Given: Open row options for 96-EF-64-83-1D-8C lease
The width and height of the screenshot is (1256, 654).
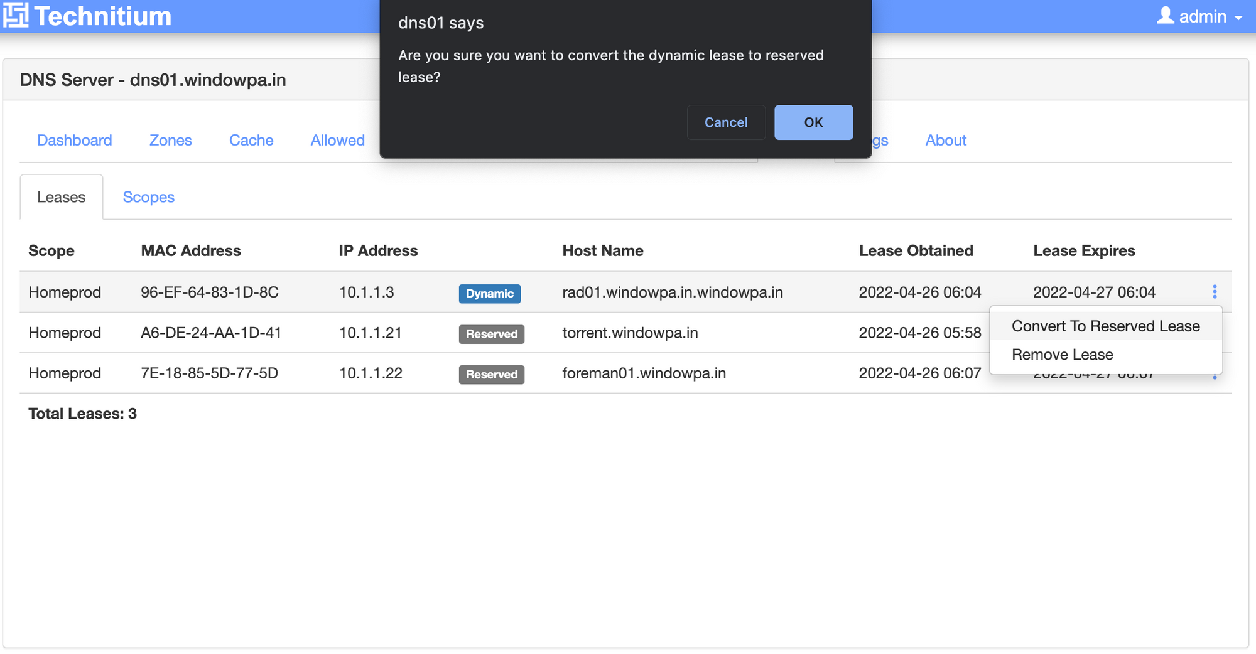Looking at the screenshot, I should [x=1215, y=292].
